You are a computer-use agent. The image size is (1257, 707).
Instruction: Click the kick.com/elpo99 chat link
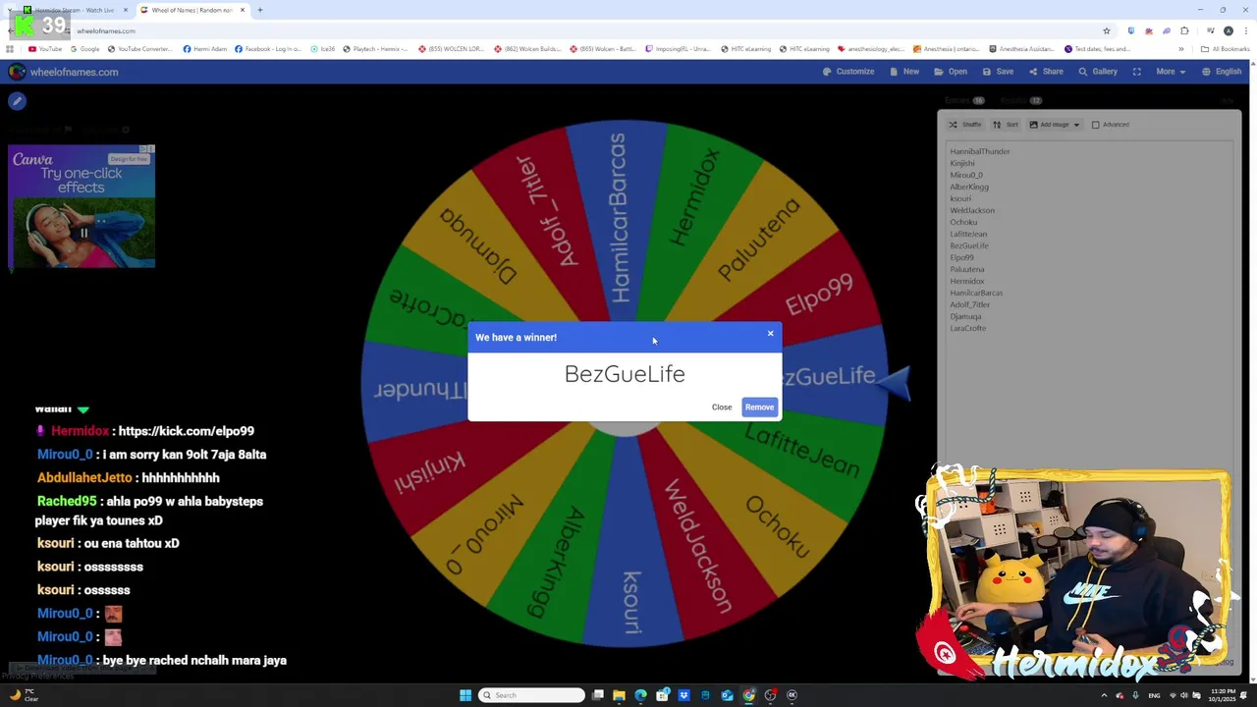[186, 431]
